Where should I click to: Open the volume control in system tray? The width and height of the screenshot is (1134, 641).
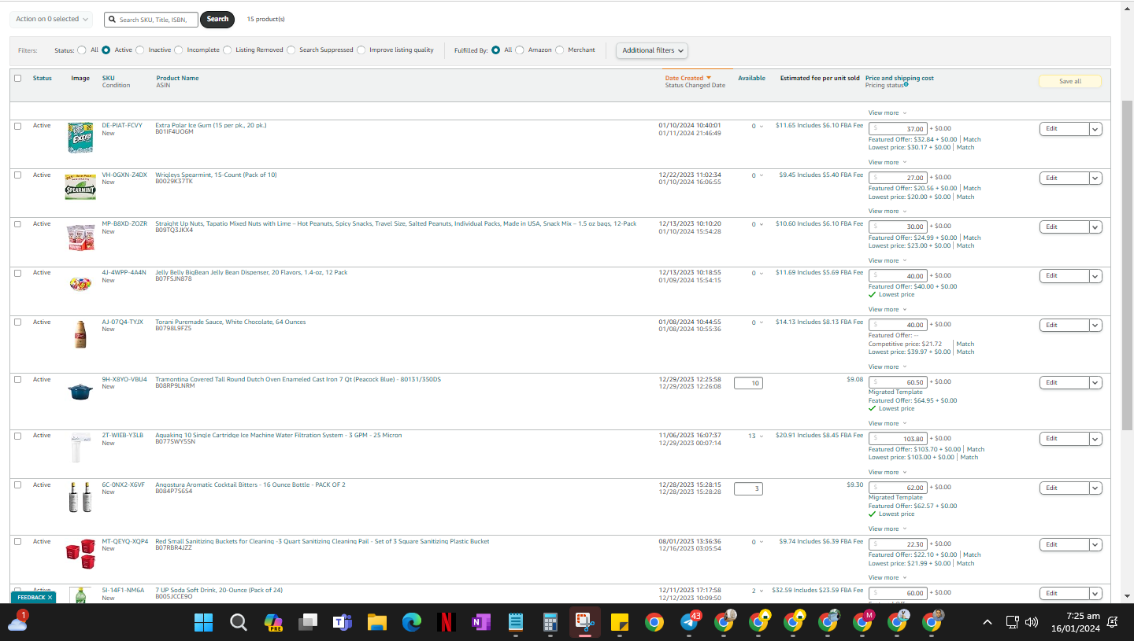point(1031,623)
